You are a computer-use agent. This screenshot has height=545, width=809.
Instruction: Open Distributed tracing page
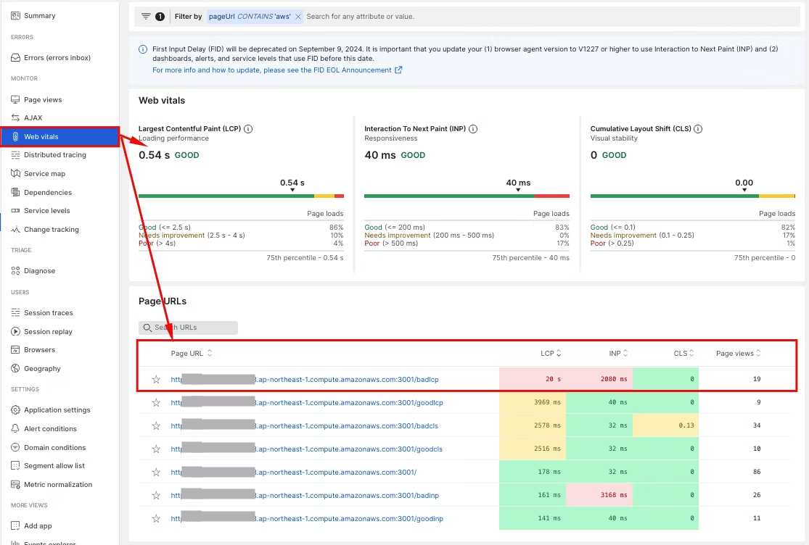point(49,155)
